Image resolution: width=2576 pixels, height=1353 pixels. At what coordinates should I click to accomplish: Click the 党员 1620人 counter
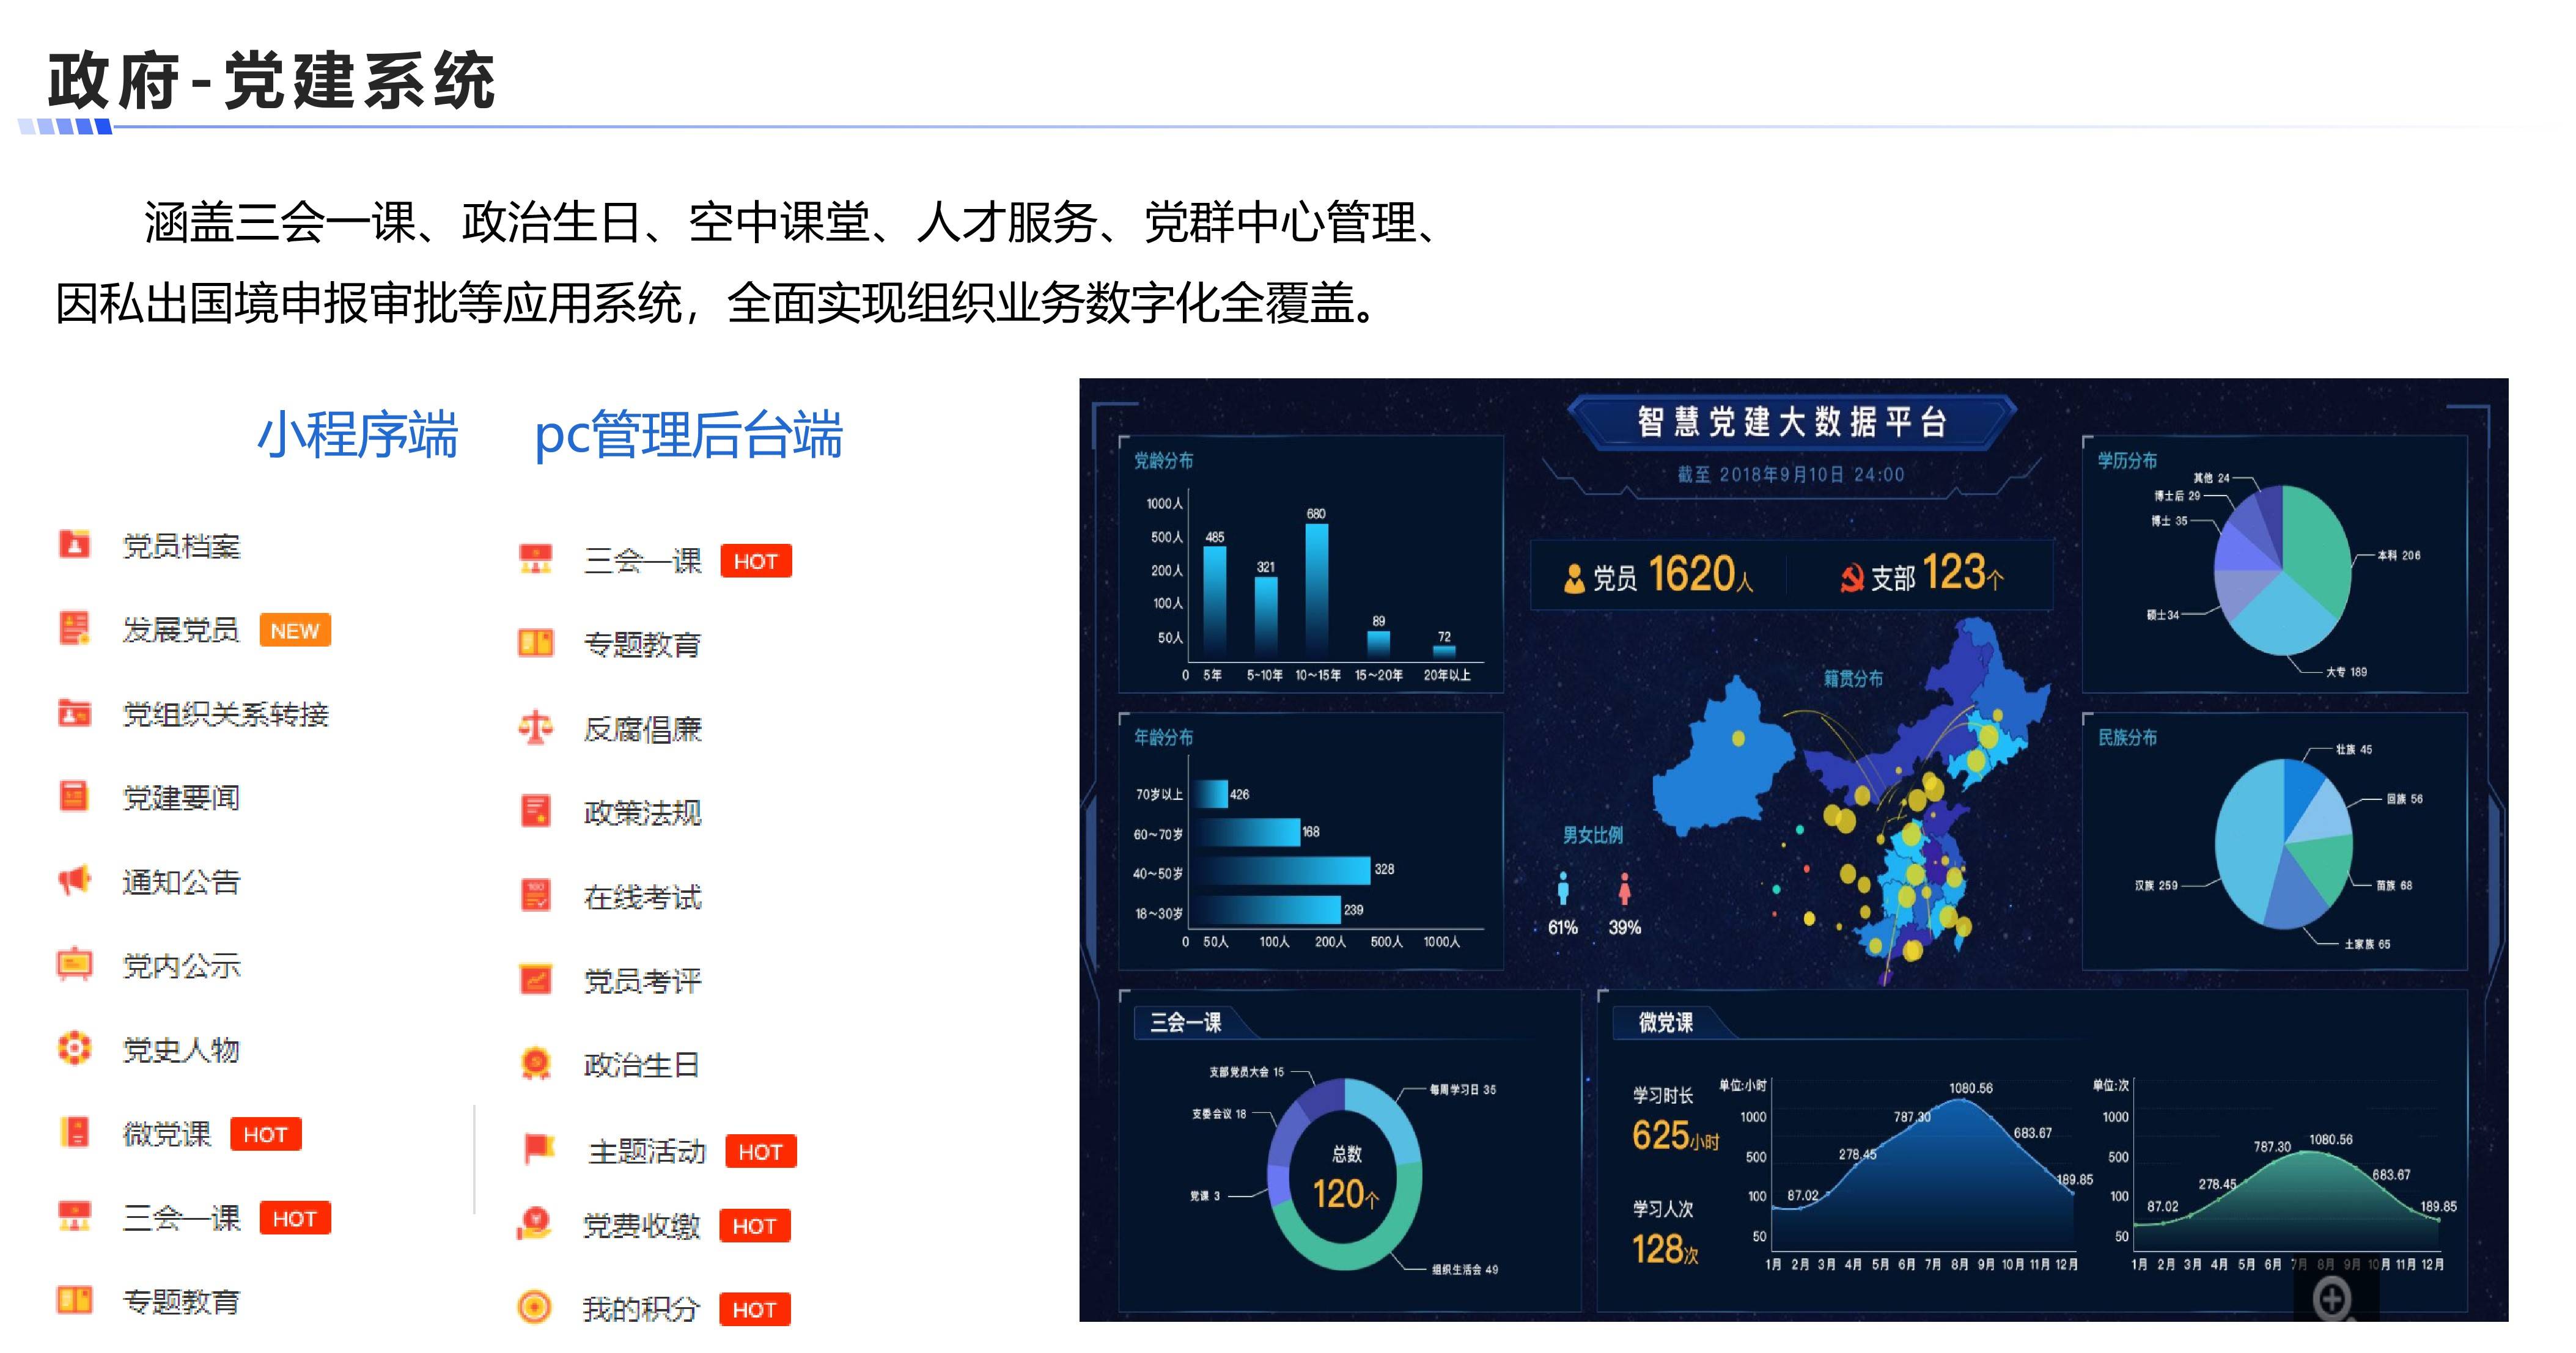(1658, 575)
